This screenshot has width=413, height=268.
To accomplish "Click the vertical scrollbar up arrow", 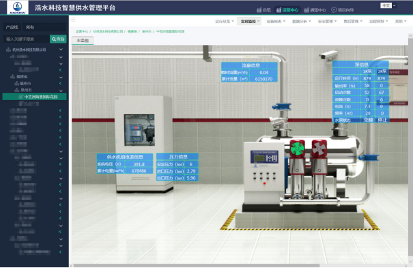I will click(411, 35).
